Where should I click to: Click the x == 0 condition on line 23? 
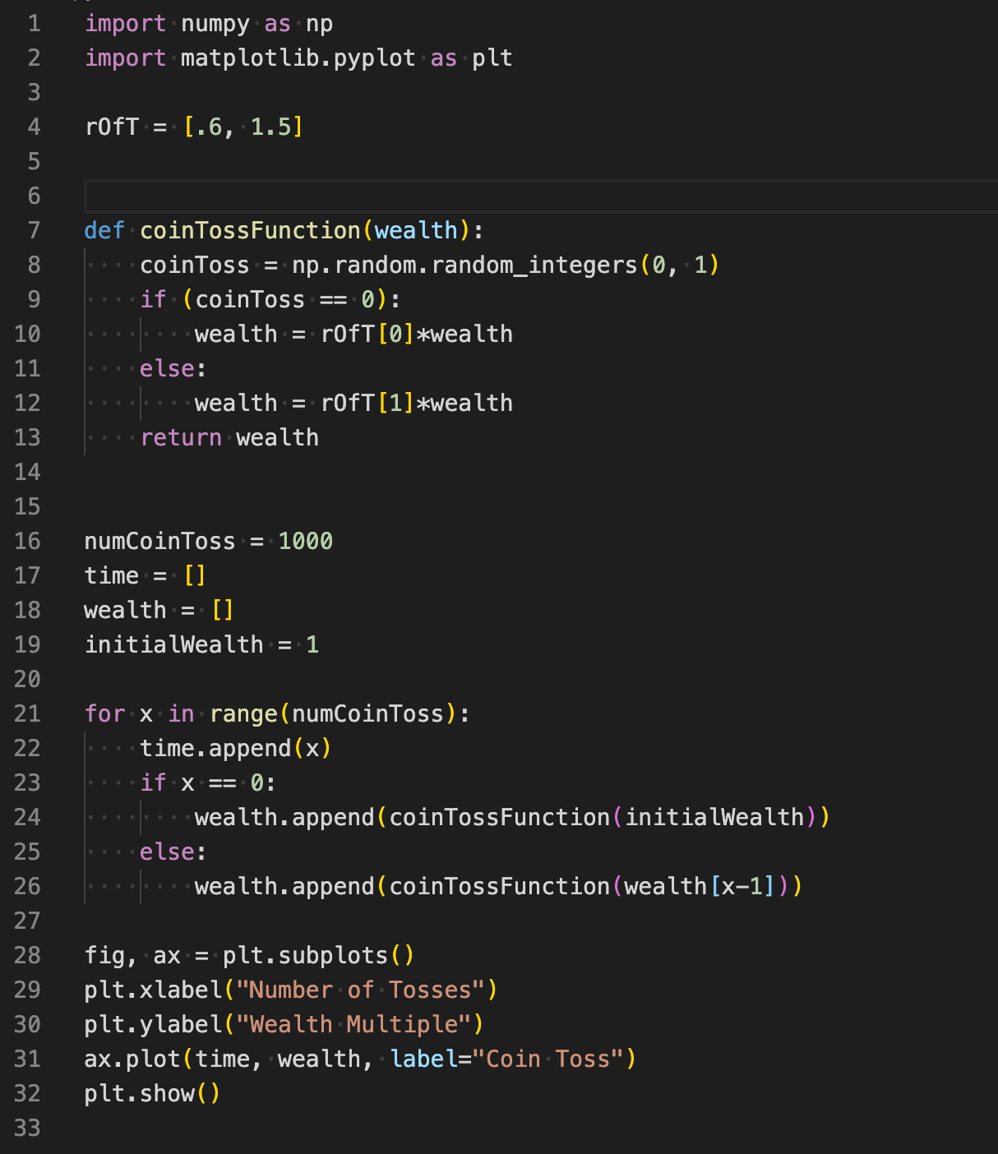(x=222, y=783)
